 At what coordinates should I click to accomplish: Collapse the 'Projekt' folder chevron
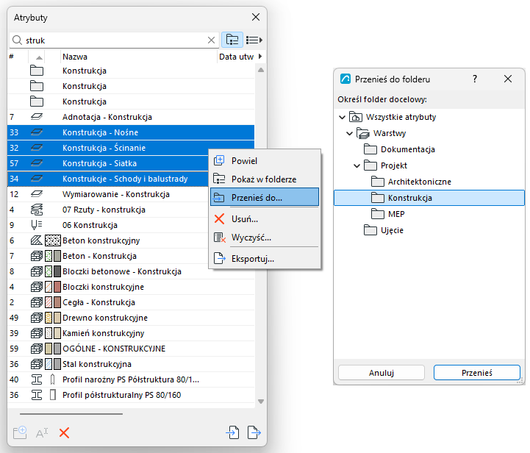(357, 166)
